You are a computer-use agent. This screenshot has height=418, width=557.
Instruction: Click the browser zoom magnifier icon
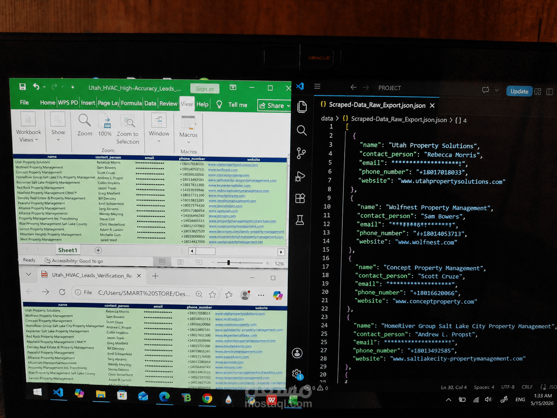coord(199,294)
